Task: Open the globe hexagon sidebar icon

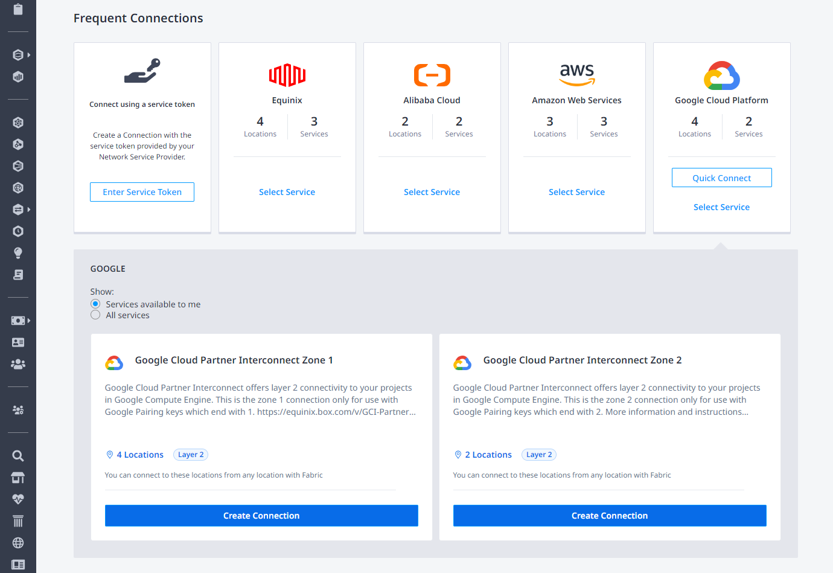Action: click(x=18, y=188)
